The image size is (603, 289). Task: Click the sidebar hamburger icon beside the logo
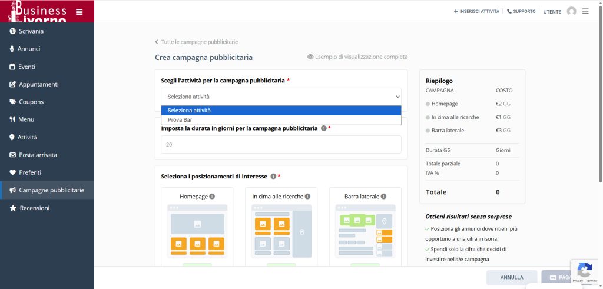coord(79,12)
